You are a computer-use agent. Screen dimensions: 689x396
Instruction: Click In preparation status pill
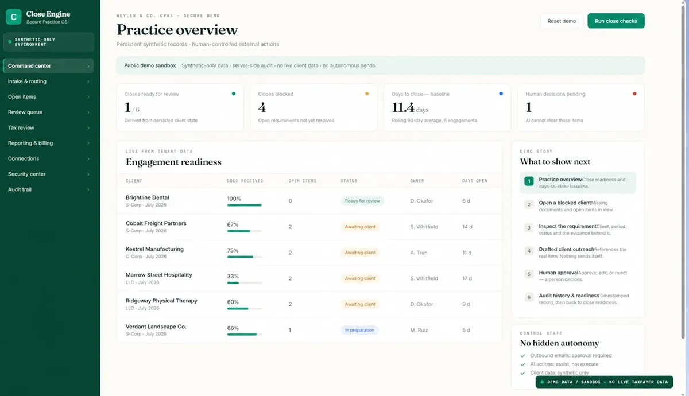coord(359,330)
